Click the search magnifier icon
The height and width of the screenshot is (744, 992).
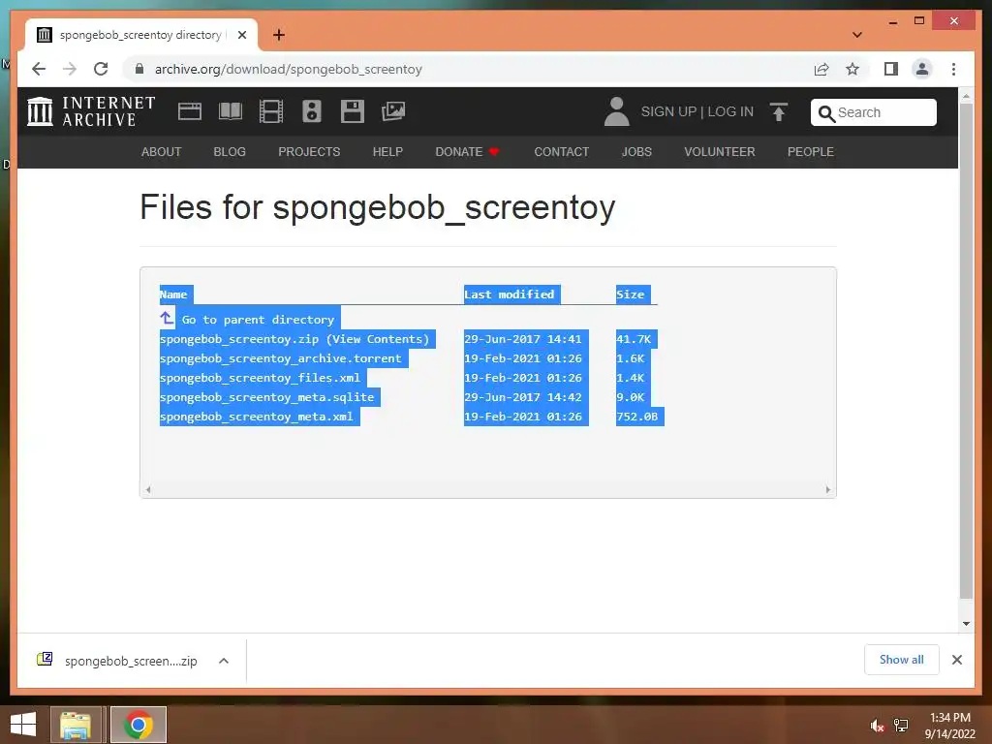[826, 113]
